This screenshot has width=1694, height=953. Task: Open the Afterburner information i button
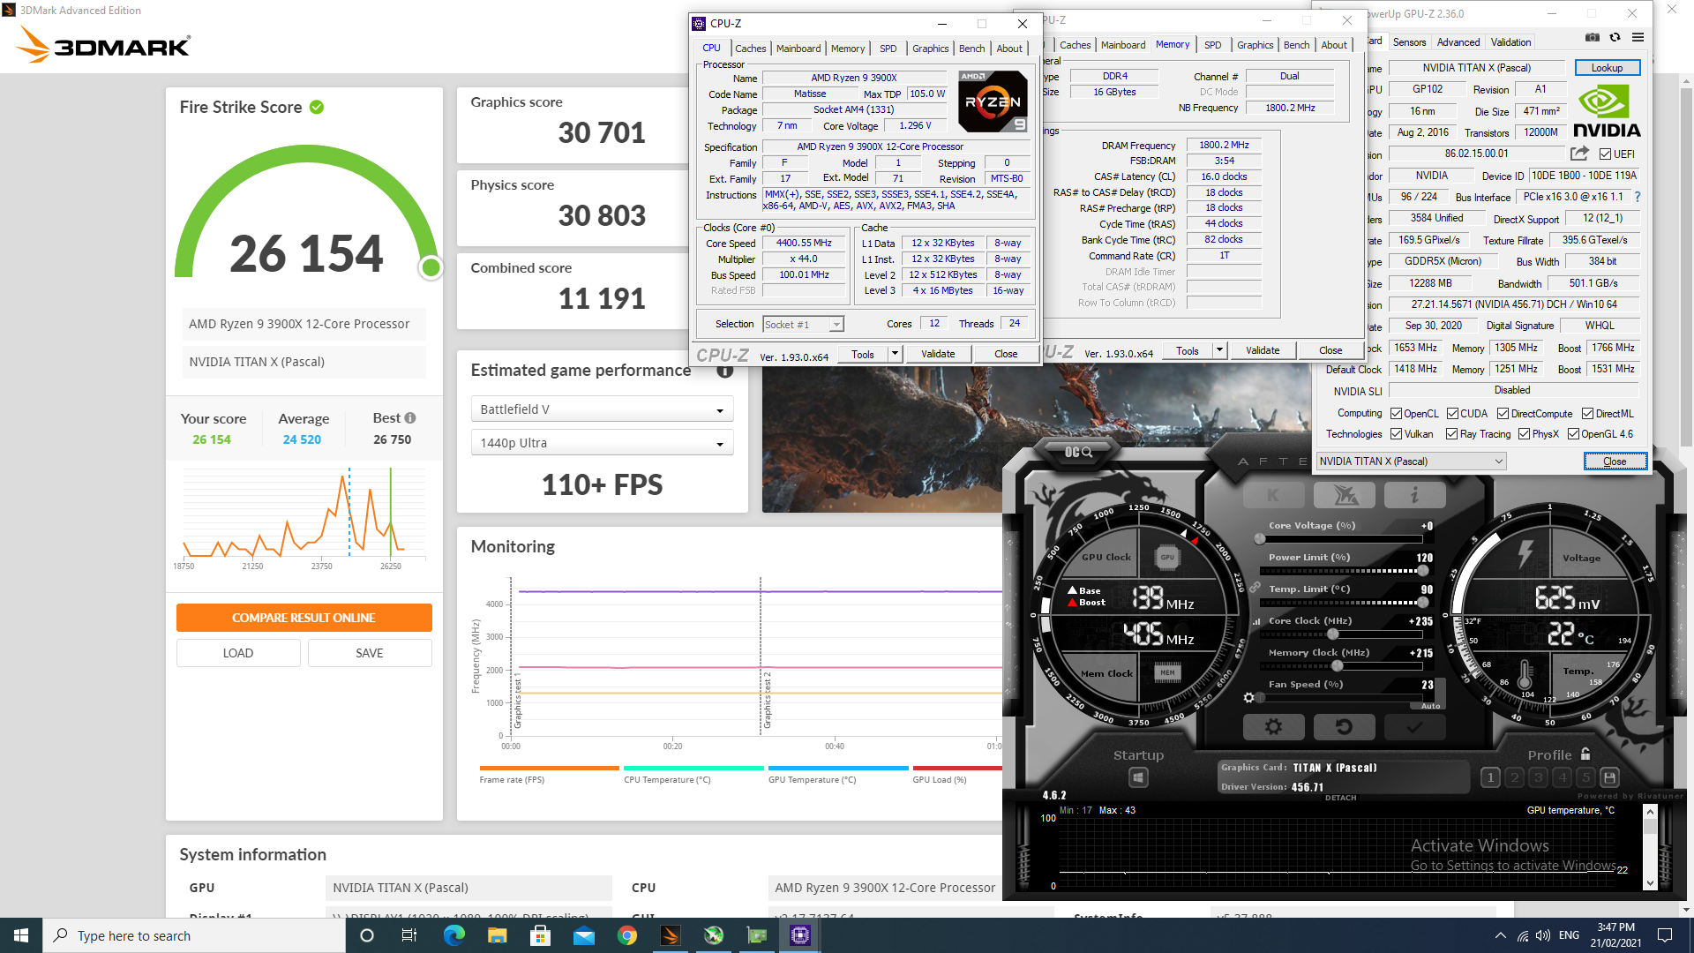pyautogui.click(x=1414, y=495)
